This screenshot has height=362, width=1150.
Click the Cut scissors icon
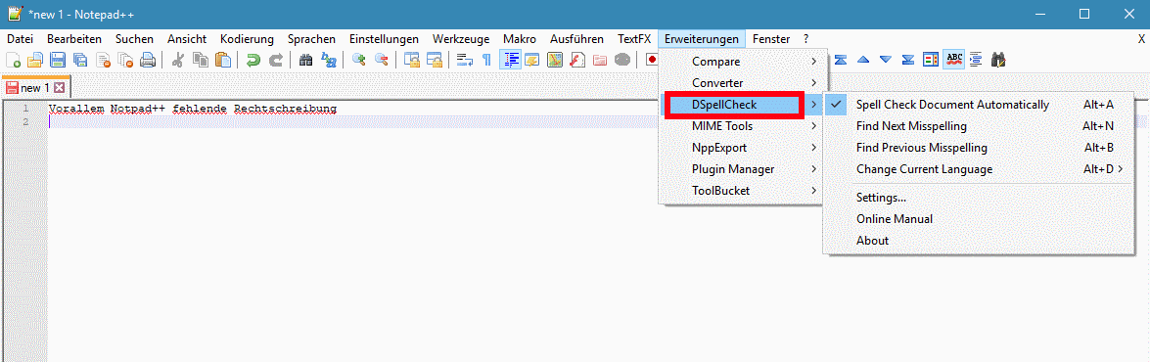tap(177, 60)
